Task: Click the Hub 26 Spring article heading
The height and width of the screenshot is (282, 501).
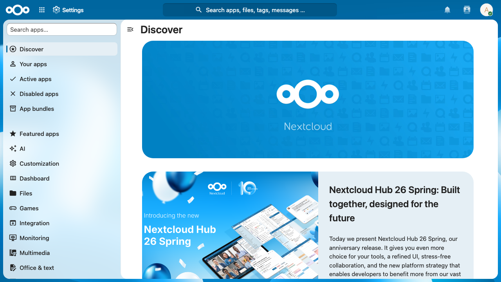Action: (395, 204)
